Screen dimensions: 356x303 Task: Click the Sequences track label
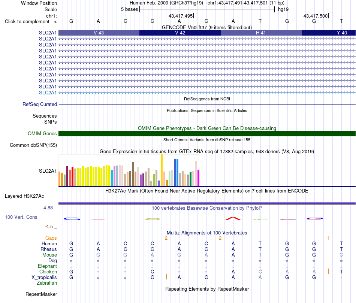(x=45, y=116)
